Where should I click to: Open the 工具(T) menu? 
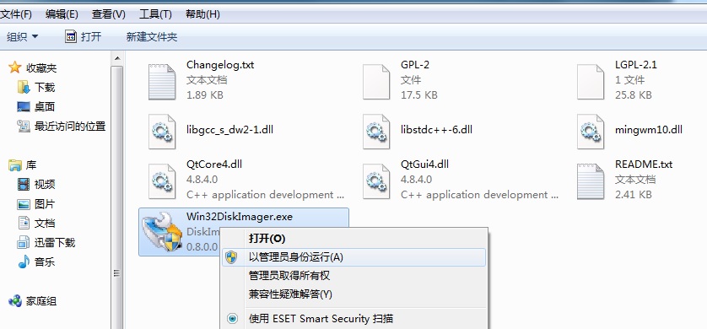[x=155, y=14]
